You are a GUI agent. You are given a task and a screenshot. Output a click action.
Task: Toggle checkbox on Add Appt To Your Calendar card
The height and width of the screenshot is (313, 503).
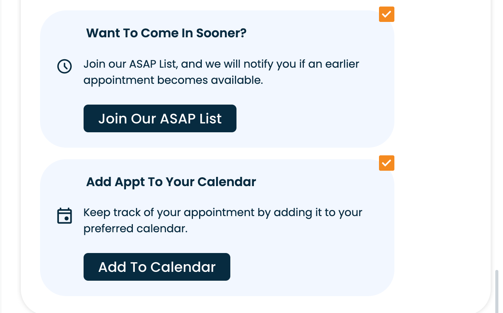click(x=386, y=163)
